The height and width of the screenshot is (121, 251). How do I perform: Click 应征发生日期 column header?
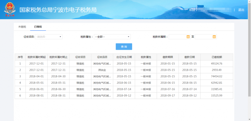[x=124, y=57]
